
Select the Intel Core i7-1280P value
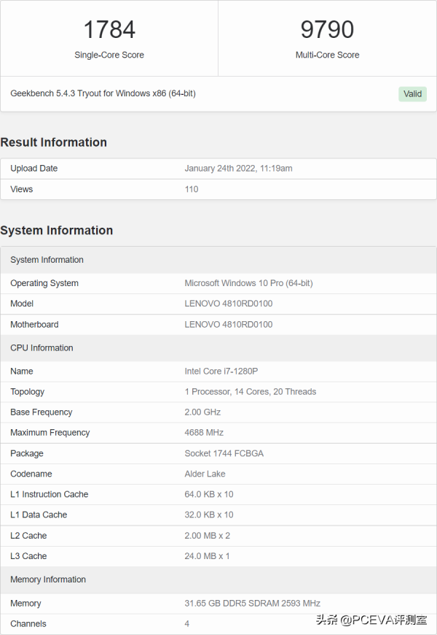point(221,371)
